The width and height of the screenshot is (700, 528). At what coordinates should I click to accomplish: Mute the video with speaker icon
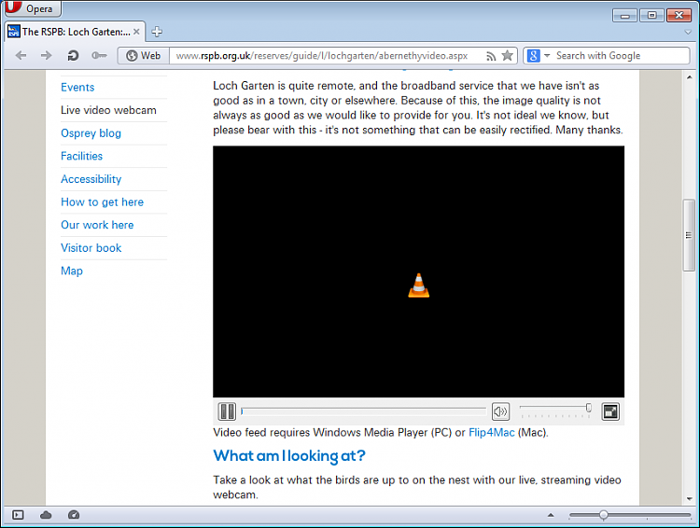coord(500,411)
